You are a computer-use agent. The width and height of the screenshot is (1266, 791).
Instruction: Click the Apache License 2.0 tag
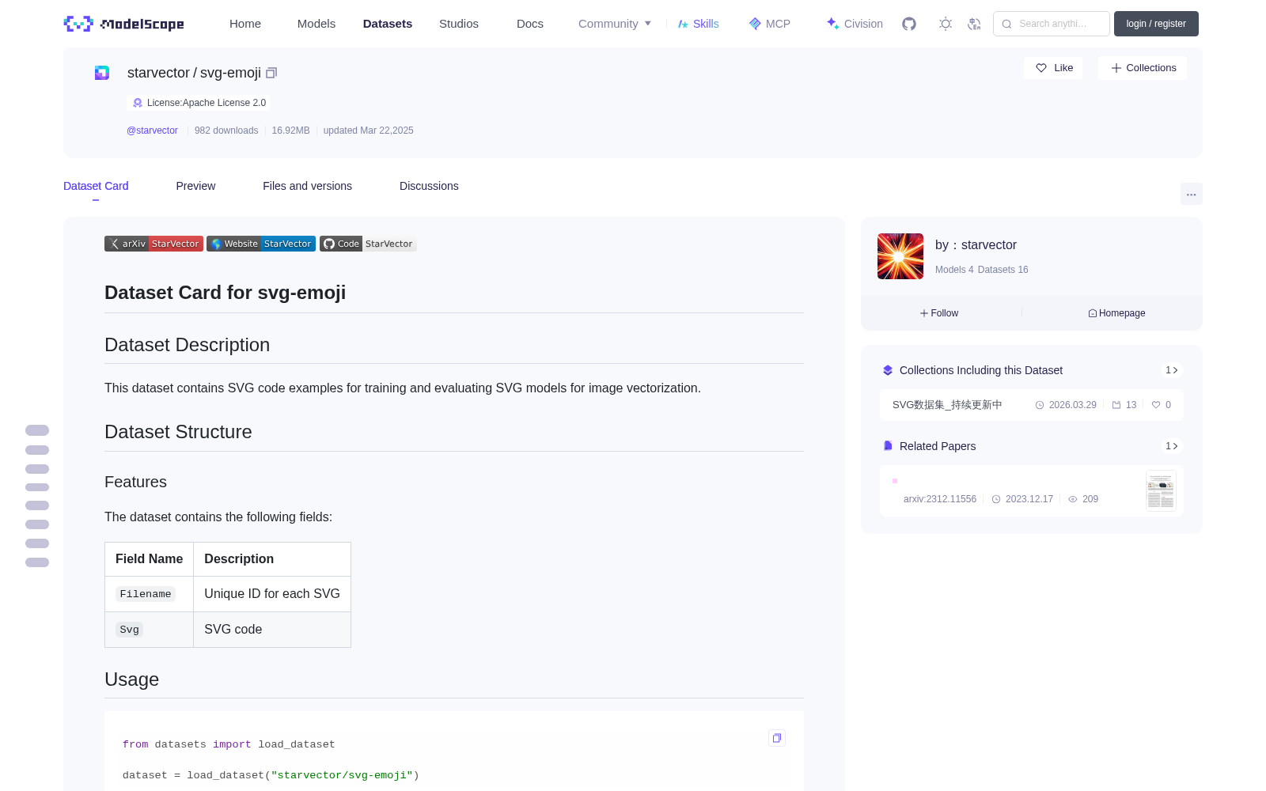point(199,103)
